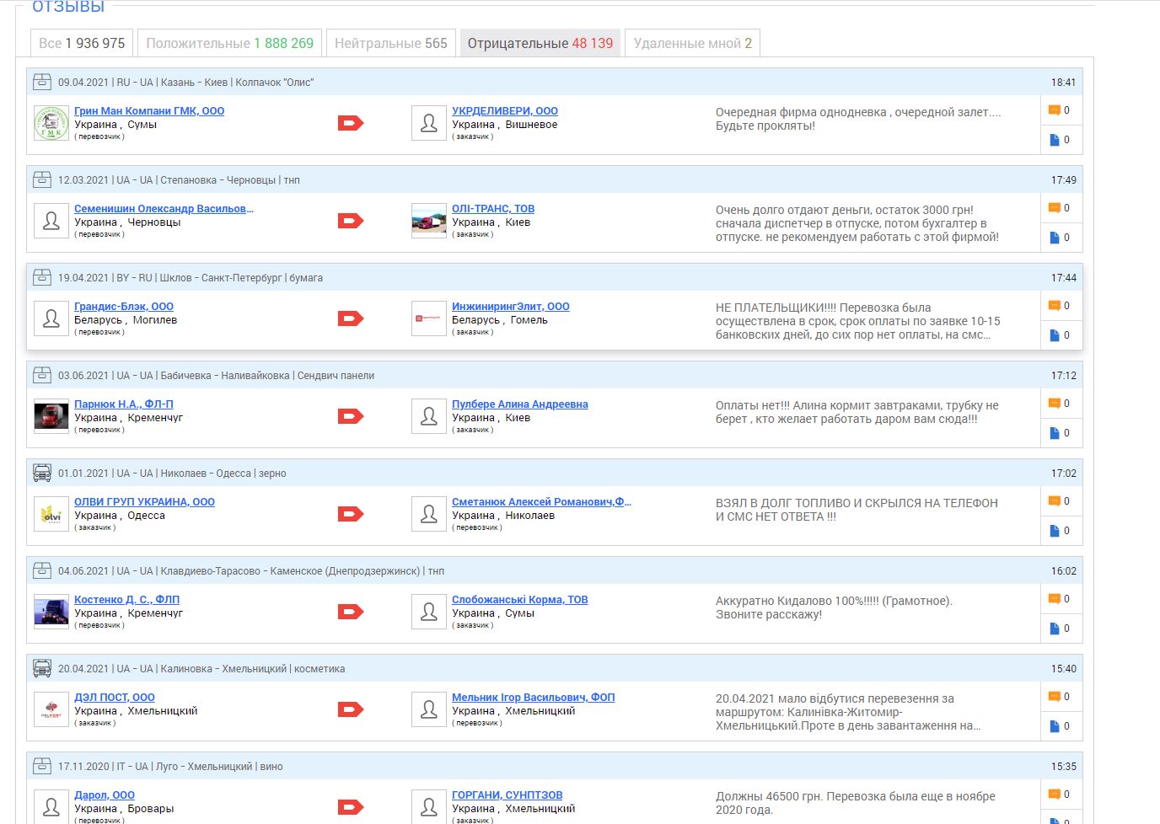The image size is (1160, 824).
Task: Click truck icon for Николаев - Одесса route
Action: pyautogui.click(x=42, y=473)
